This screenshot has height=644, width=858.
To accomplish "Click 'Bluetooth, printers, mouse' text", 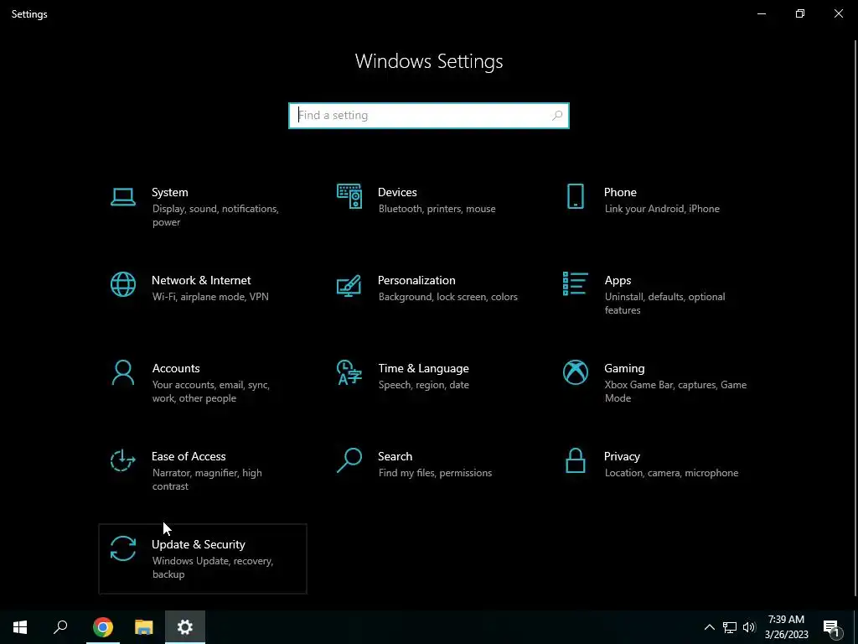I will click(437, 209).
